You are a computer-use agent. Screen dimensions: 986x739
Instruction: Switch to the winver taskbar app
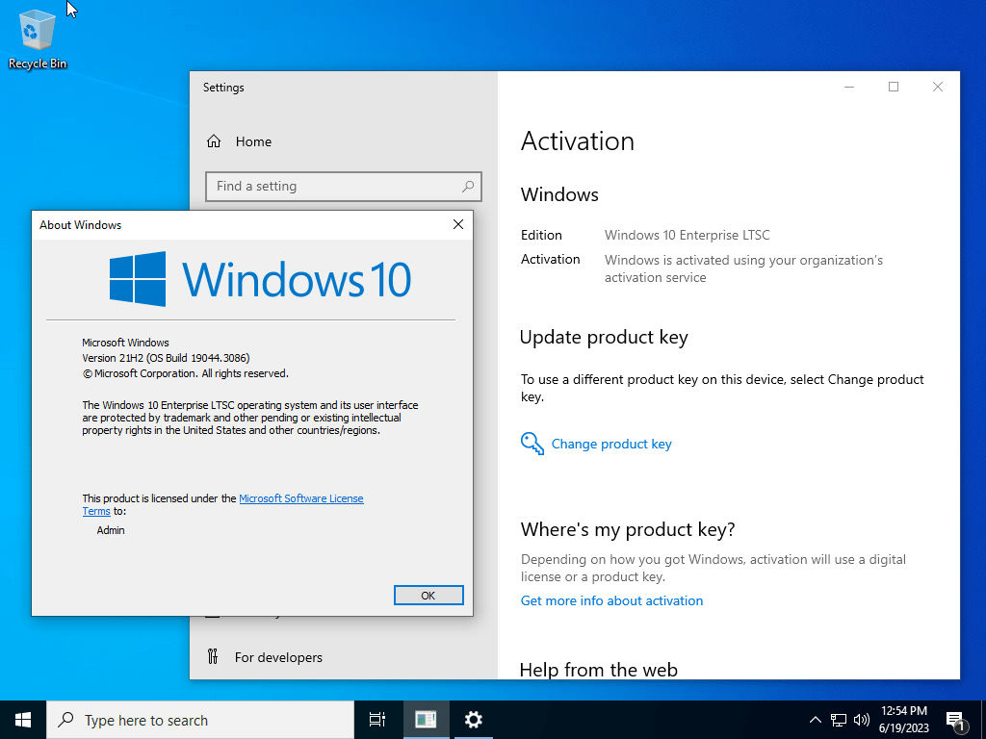click(x=425, y=720)
